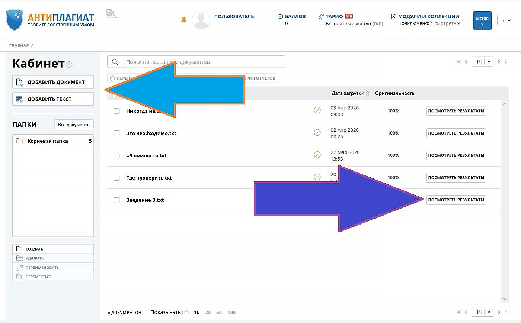Image resolution: width=521 pixels, height=323 pixels.
Task: Select checkbox for Это необходимо.txt
Action: tap(116, 133)
